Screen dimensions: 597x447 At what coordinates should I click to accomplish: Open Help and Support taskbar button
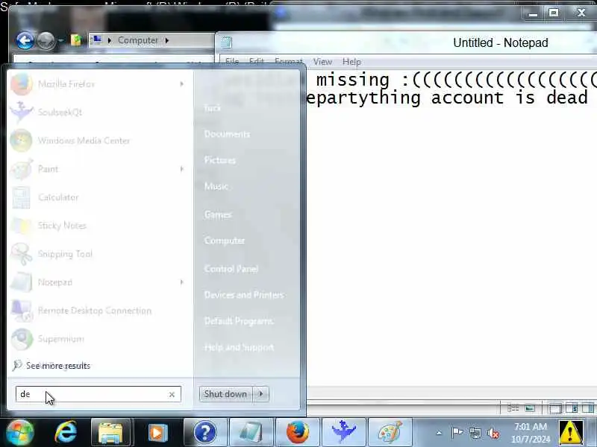tap(204, 432)
